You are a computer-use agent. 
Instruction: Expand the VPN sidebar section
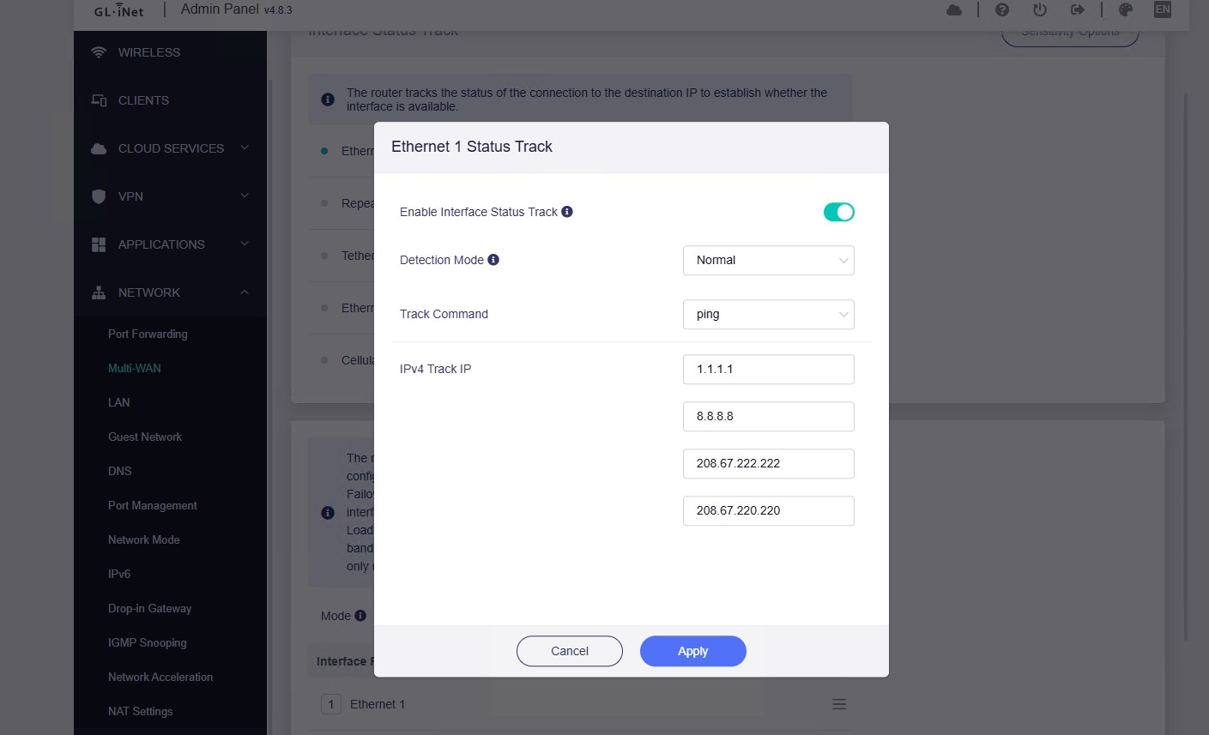click(245, 196)
